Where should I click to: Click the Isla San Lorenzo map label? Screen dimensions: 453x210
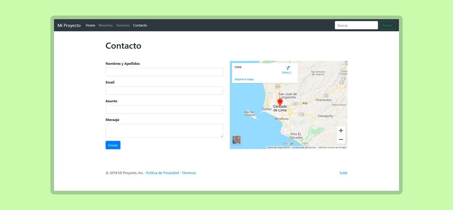(250, 113)
